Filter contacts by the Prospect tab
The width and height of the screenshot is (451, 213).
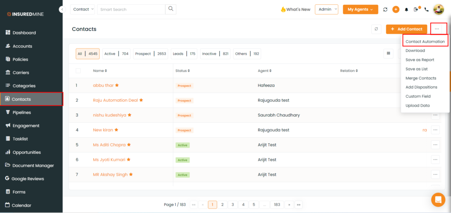tap(151, 54)
